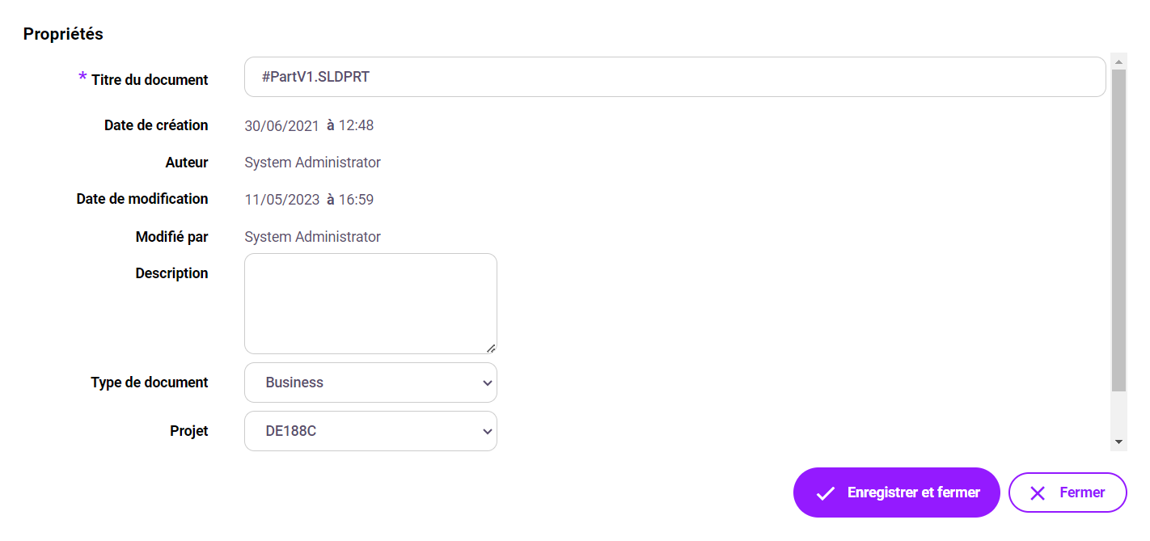
Task: Click the Type de document label
Action: pyautogui.click(x=150, y=383)
